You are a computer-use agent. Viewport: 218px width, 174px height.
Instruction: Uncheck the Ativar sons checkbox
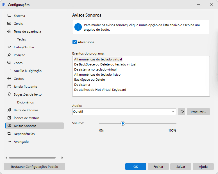(x=74, y=42)
